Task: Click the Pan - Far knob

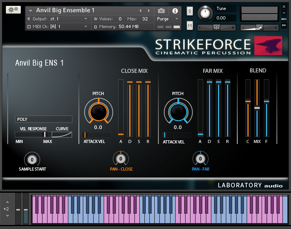Action: 200,159
